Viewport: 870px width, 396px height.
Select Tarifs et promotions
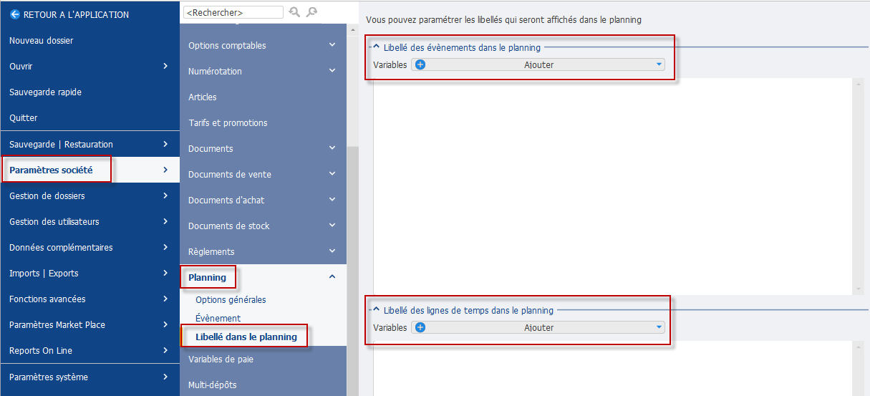pos(263,122)
